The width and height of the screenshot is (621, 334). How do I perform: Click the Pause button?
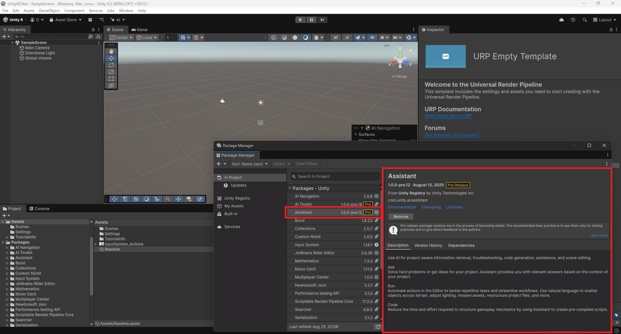(312, 20)
